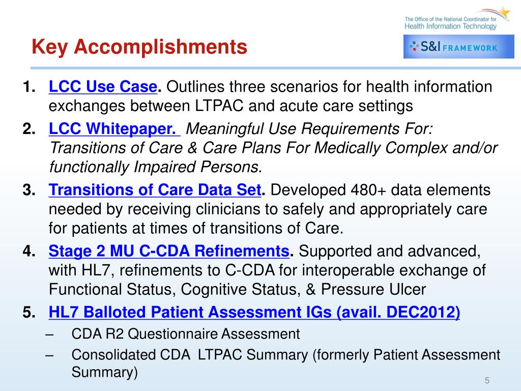This screenshot has width=521, height=391.
Task: Click the ONC Health Information Technology logo
Action: click(457, 19)
